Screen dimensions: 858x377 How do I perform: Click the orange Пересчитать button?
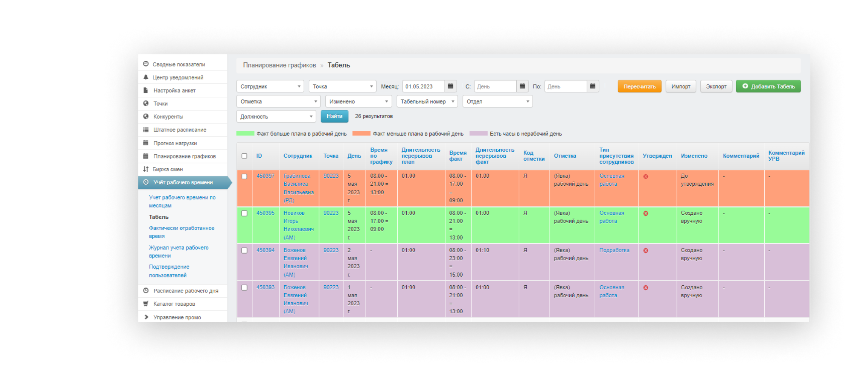[640, 86]
